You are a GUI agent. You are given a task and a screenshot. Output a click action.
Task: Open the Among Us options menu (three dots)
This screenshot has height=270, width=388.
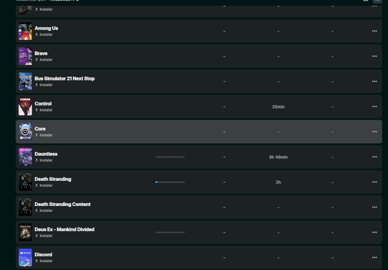374,31
